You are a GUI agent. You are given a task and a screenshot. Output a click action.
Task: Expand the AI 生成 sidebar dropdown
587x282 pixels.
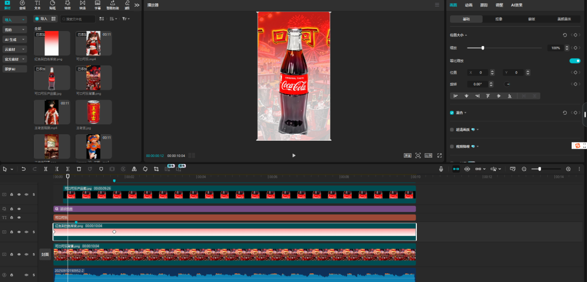[x=15, y=40]
